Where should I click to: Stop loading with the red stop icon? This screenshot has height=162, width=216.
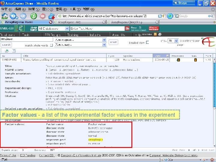point(43,16)
